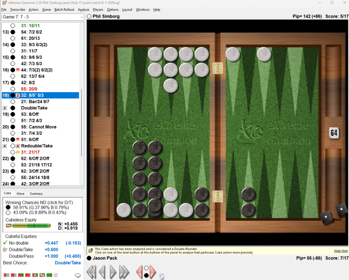The width and height of the screenshot is (349, 280).
Task: Open the Batch Rollout menu
Action: pos(64,10)
